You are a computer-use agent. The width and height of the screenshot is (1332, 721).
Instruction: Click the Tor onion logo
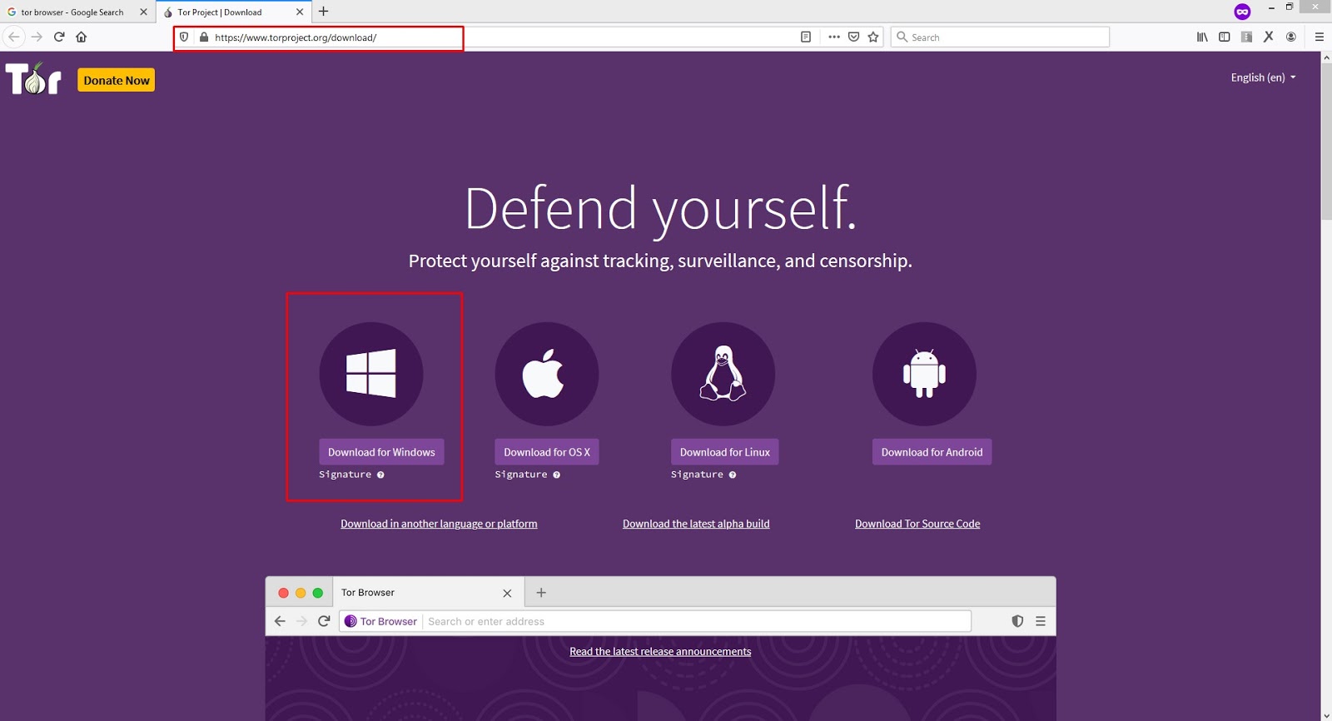pos(33,79)
